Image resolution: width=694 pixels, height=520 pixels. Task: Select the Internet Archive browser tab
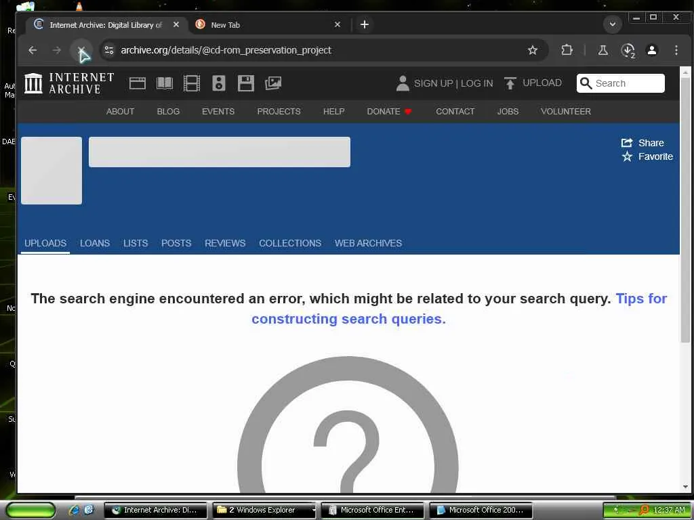pyautogui.click(x=106, y=24)
